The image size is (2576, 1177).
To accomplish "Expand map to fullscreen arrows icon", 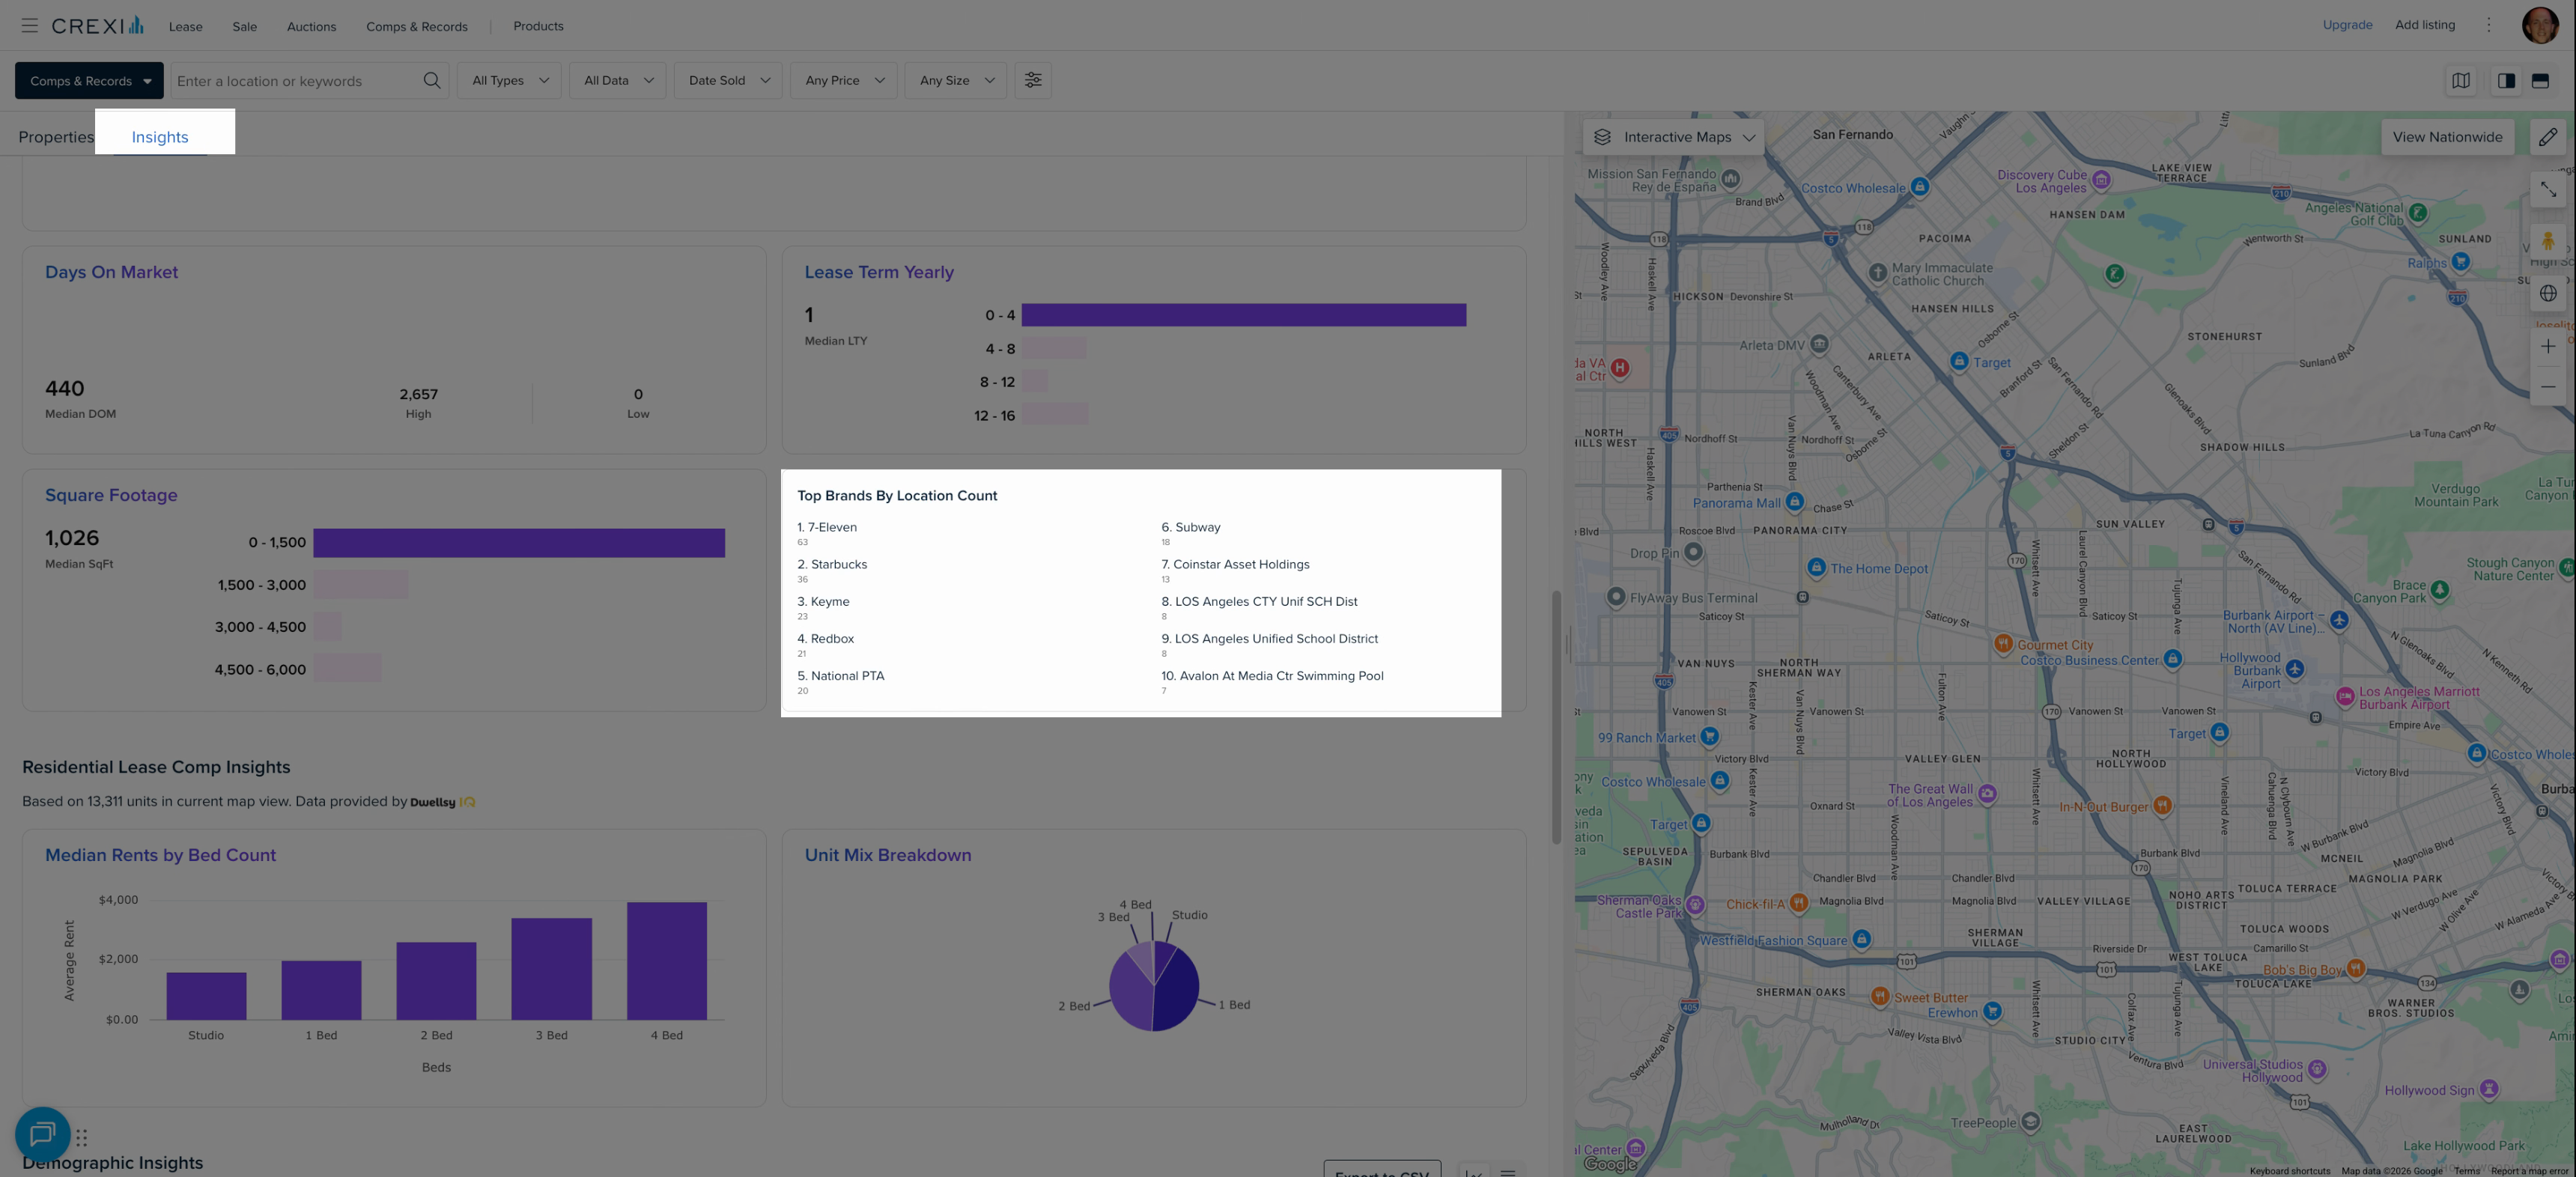I will click(2547, 189).
